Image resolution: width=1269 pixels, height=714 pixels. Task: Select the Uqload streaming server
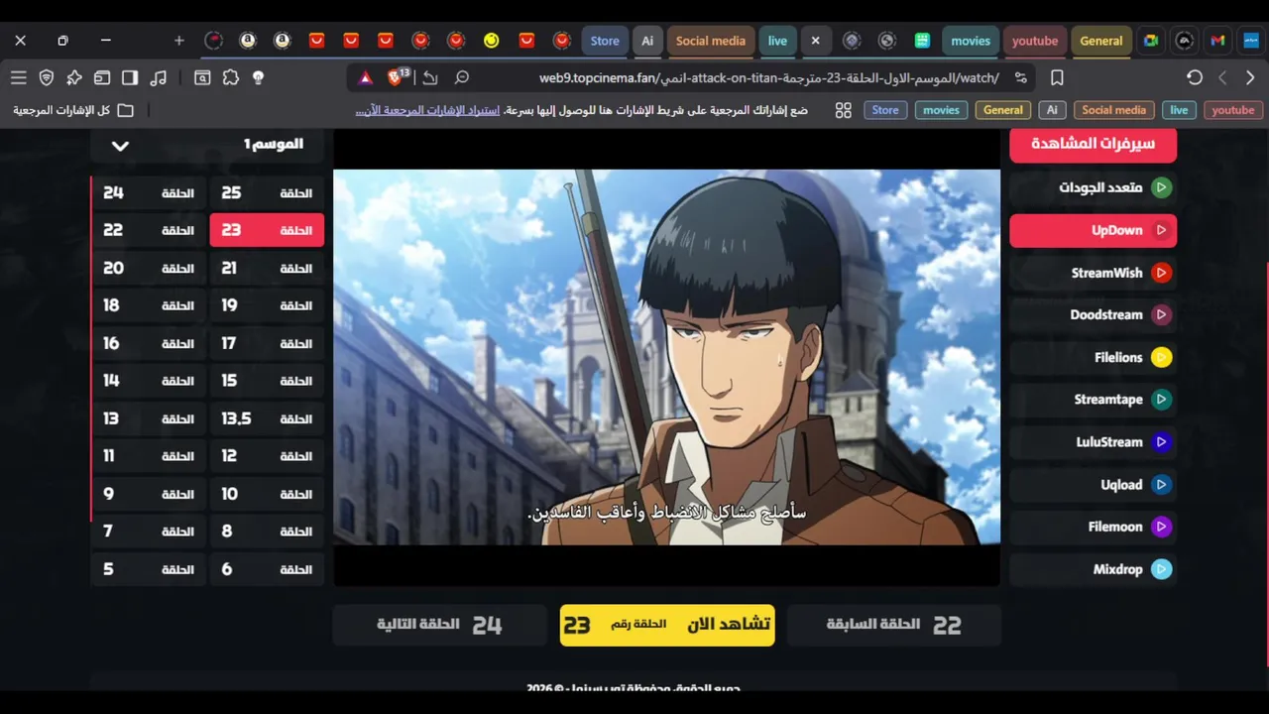(1094, 485)
